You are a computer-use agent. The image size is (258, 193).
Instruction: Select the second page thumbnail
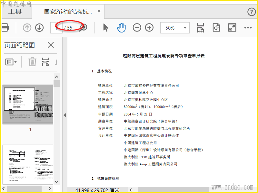tap(28, 164)
